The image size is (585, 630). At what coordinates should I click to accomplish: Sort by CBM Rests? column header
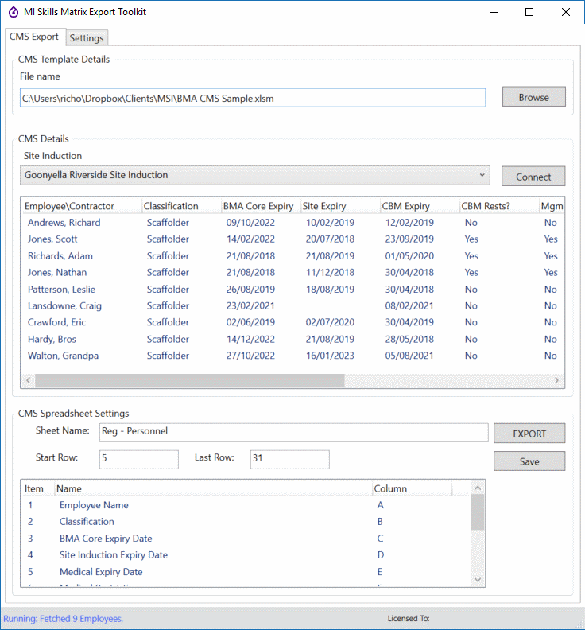pyautogui.click(x=499, y=206)
